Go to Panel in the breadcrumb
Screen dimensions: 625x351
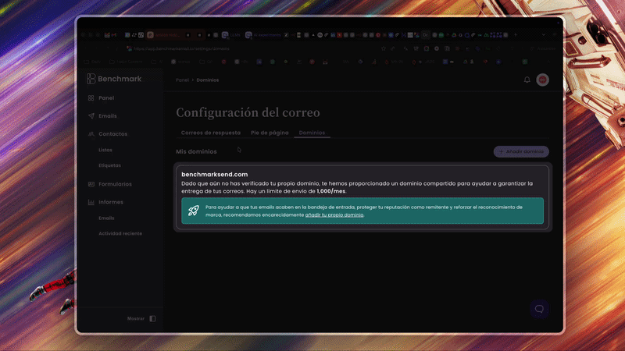click(182, 80)
